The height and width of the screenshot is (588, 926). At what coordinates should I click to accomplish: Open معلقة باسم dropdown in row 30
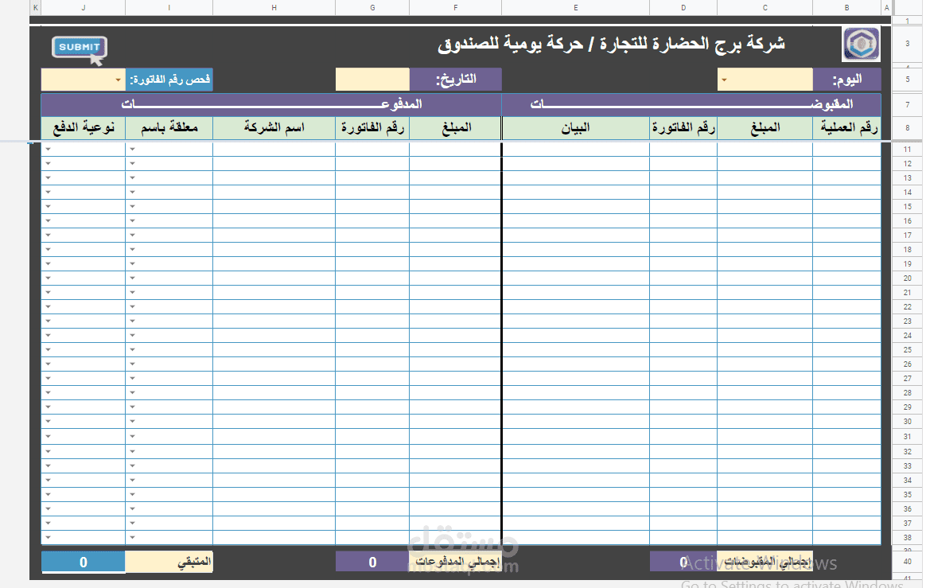pos(132,422)
